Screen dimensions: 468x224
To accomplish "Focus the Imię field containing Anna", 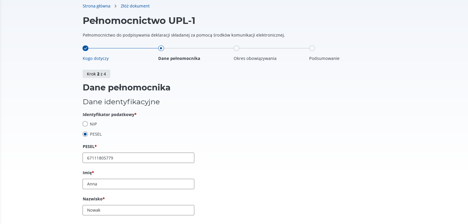I will pyautogui.click(x=138, y=184).
